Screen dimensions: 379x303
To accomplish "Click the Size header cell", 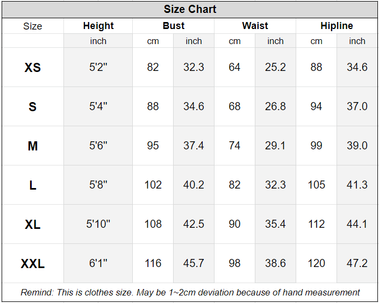I will coord(33,26).
